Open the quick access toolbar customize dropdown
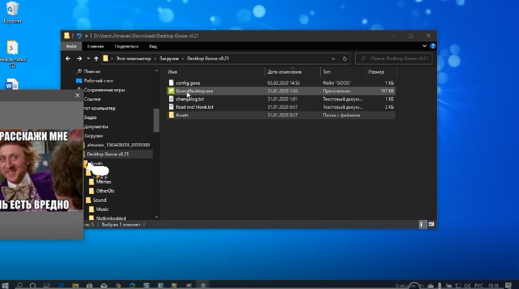 click(x=86, y=36)
